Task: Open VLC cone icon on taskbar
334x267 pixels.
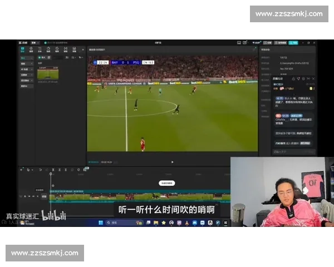Action: point(187,222)
